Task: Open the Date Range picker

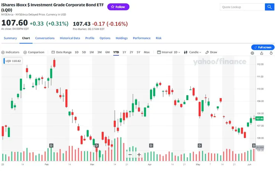Action: [61, 52]
